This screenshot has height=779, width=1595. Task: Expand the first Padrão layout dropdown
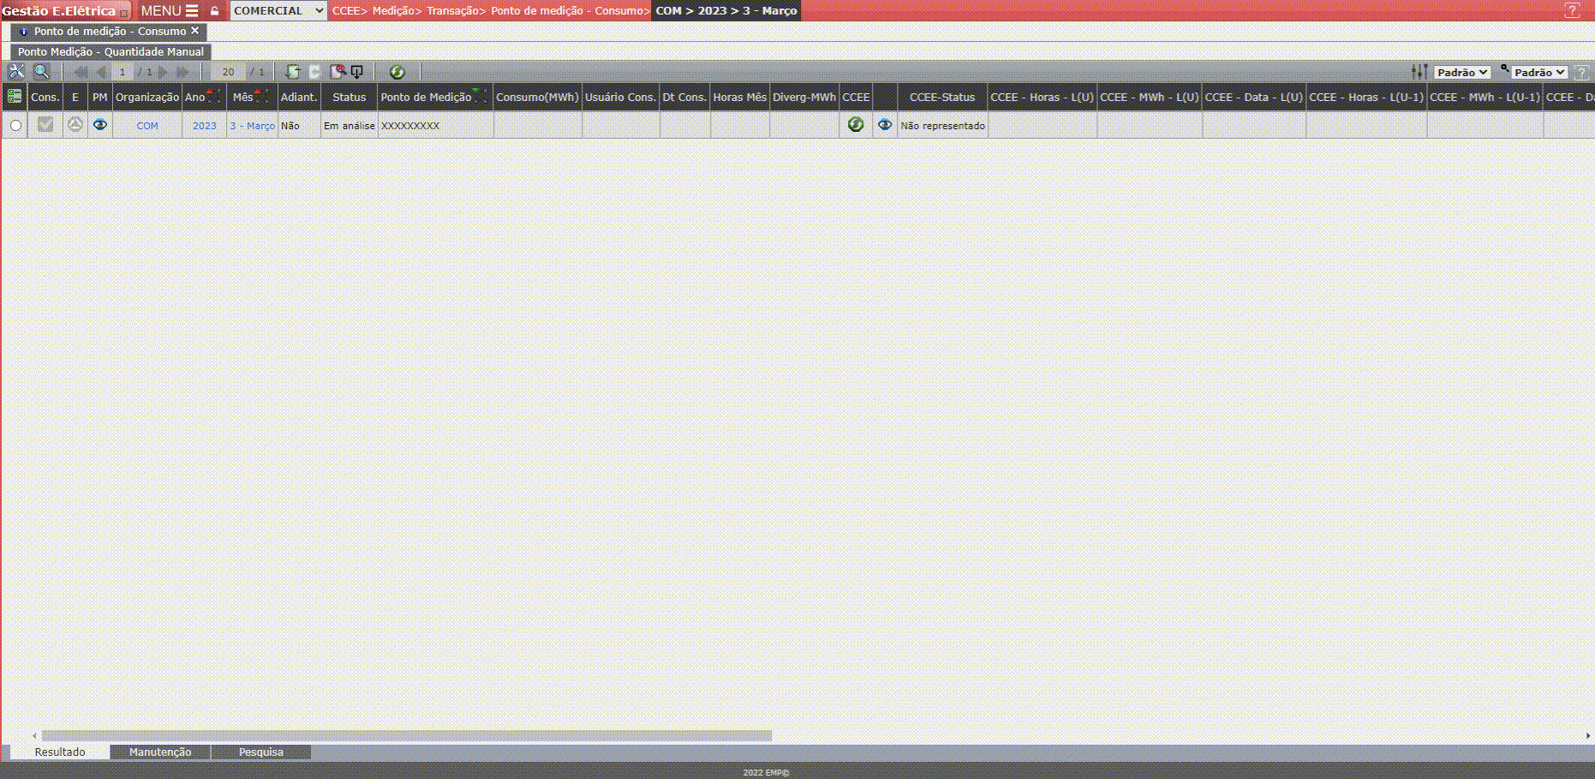coord(1462,73)
